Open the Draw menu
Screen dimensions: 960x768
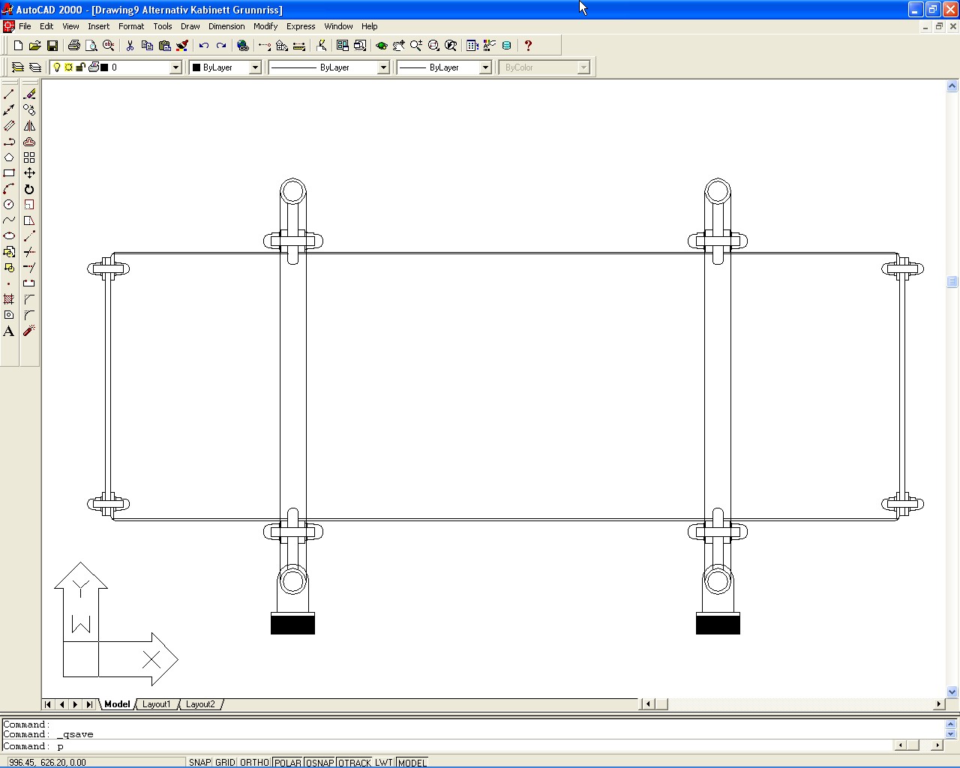pos(190,26)
